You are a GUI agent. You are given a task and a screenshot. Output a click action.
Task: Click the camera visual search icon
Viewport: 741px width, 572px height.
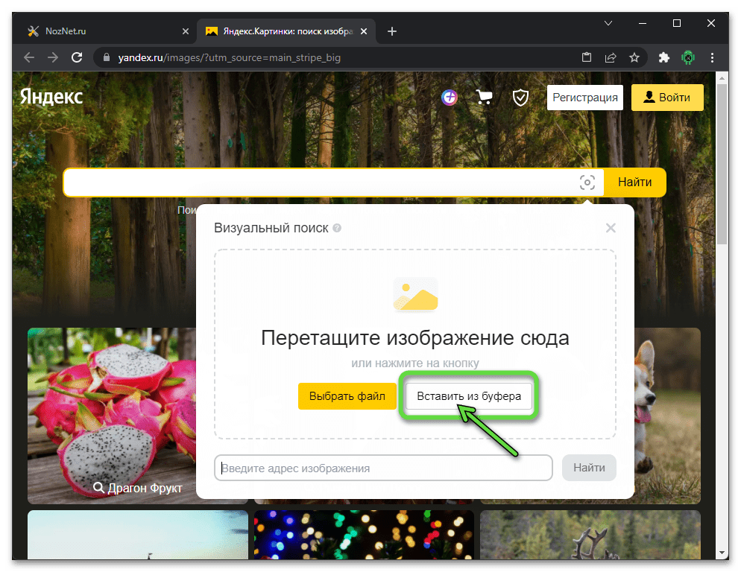coord(587,182)
